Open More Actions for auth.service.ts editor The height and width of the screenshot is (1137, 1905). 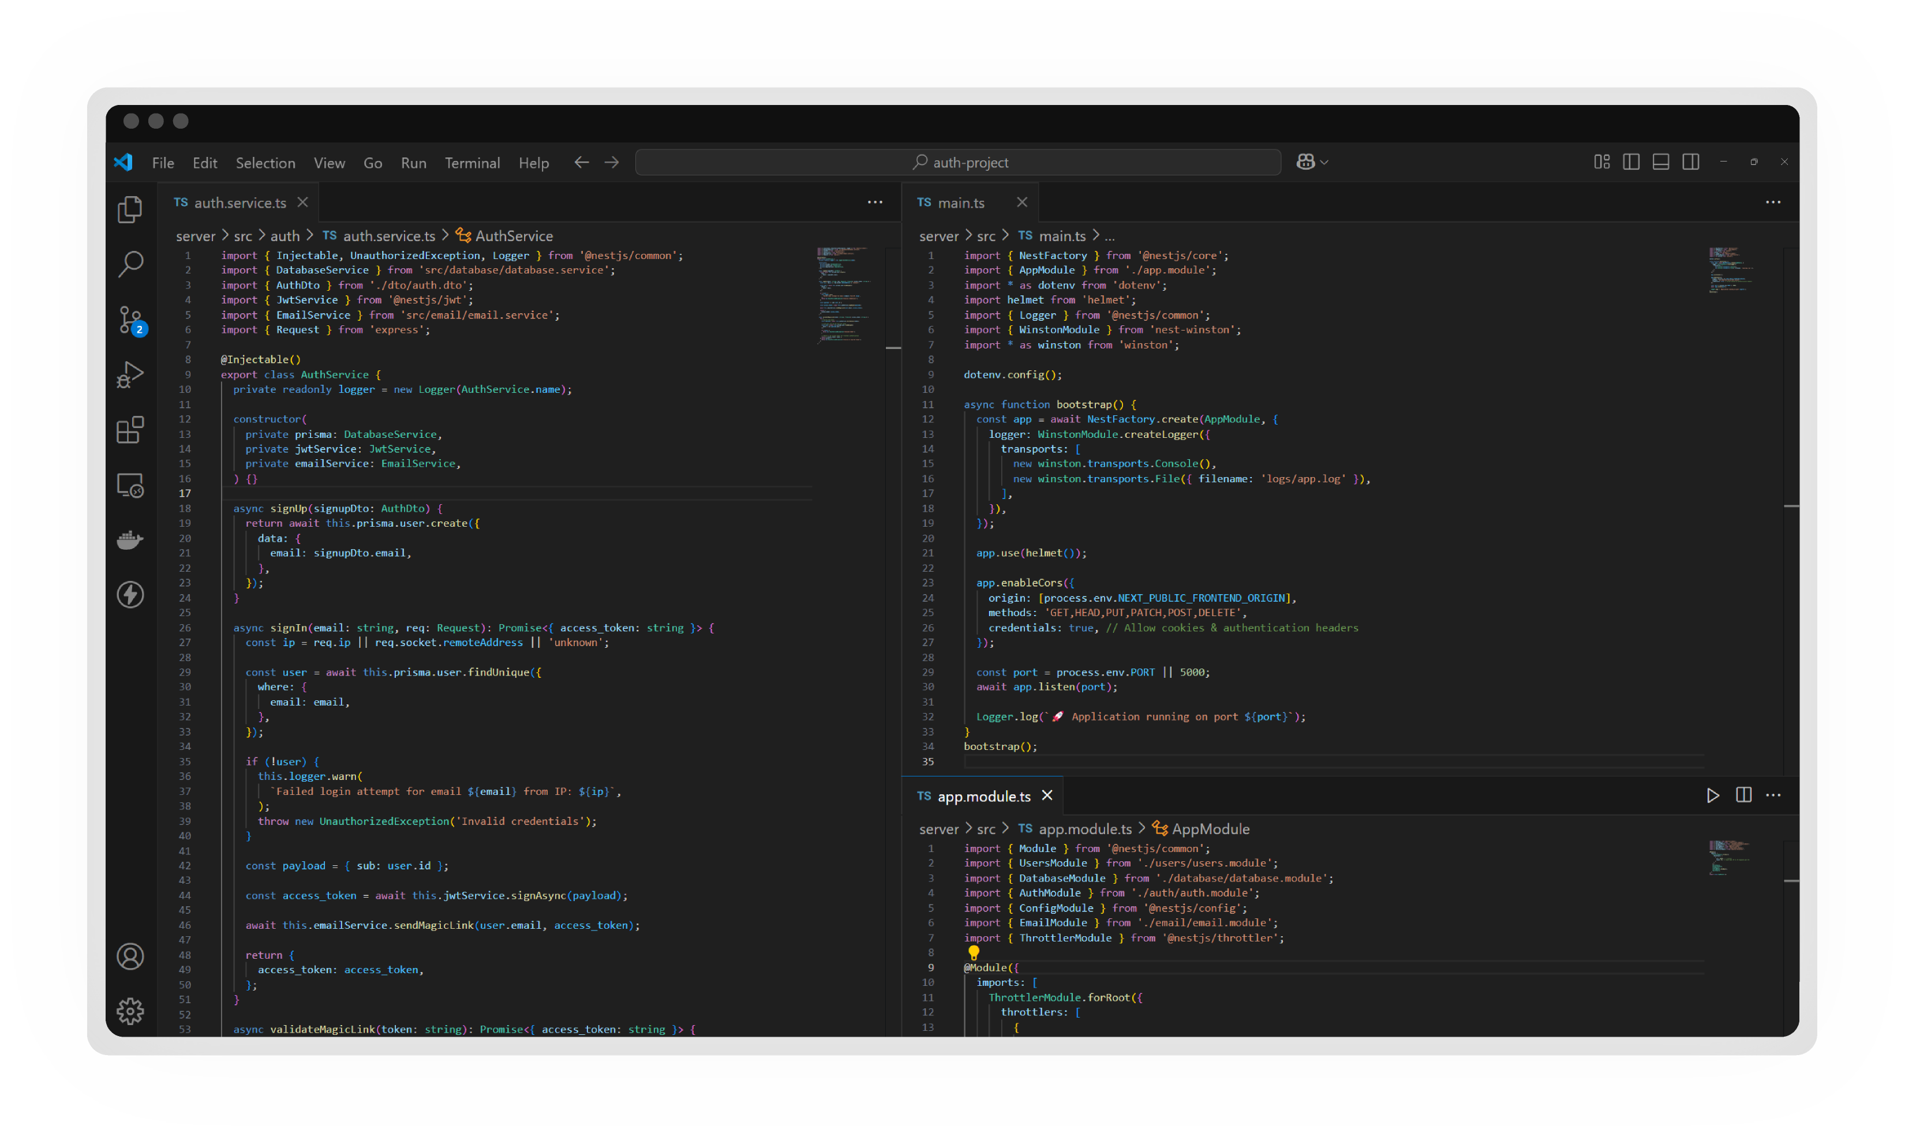(875, 202)
